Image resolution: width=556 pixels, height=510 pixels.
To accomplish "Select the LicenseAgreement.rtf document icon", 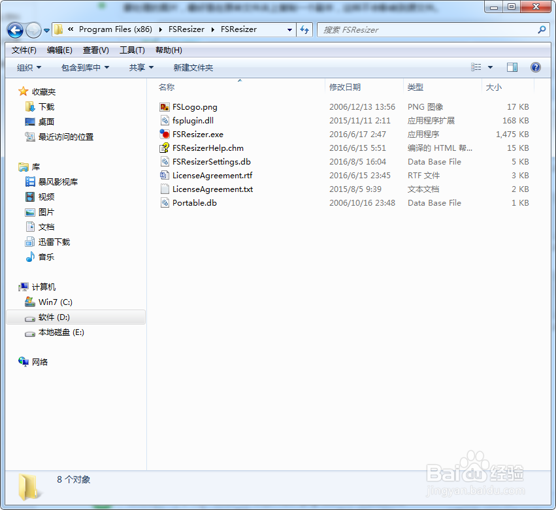I will click(165, 176).
